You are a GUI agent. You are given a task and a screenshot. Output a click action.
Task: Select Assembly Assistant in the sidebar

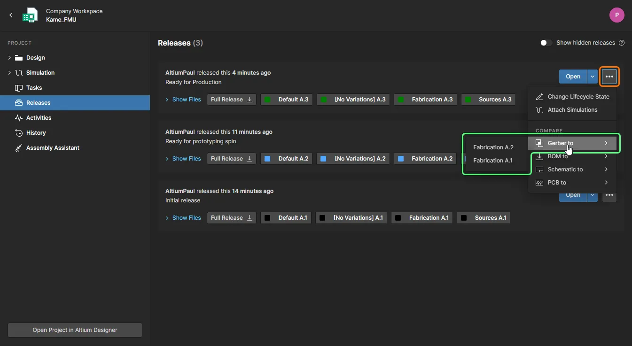point(75,148)
